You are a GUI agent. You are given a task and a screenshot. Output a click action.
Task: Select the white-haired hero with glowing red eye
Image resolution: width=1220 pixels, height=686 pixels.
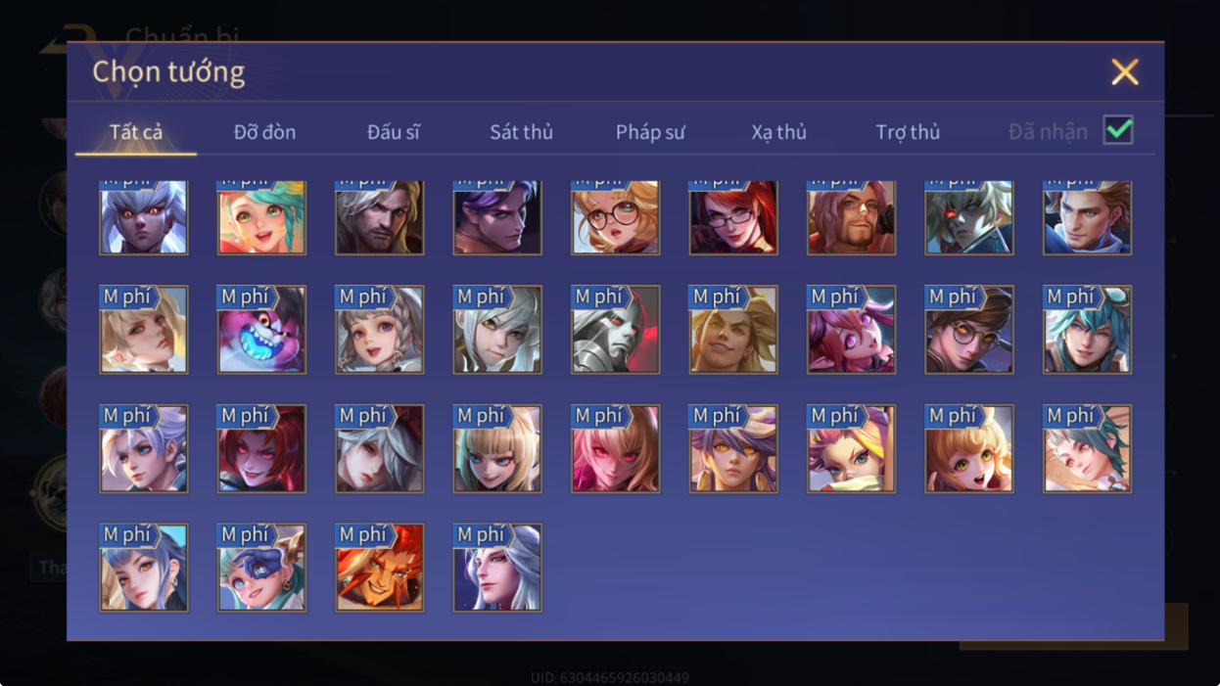pos(969,217)
